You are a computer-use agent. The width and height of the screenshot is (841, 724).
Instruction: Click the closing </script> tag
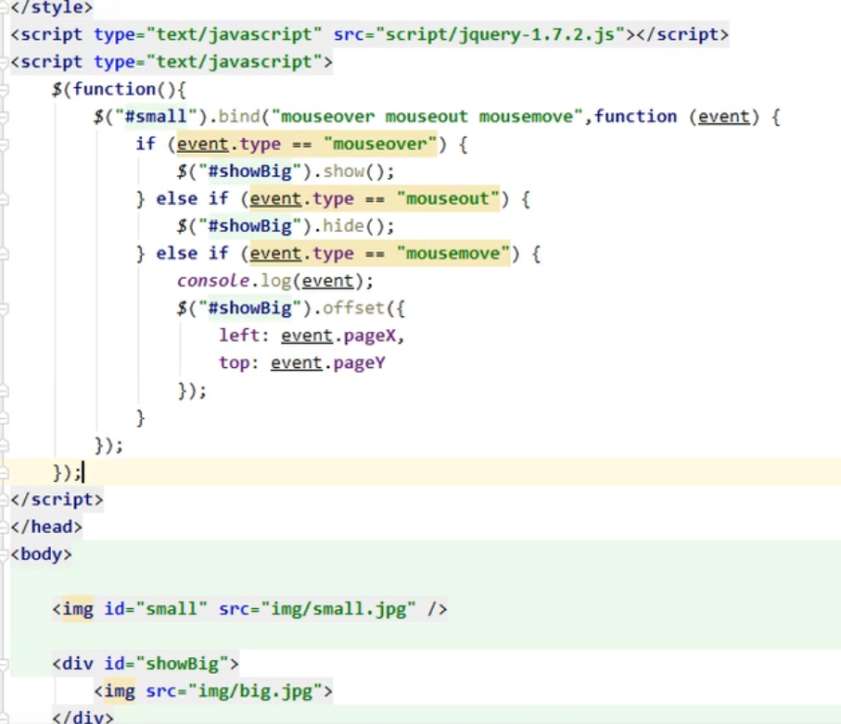[57, 500]
